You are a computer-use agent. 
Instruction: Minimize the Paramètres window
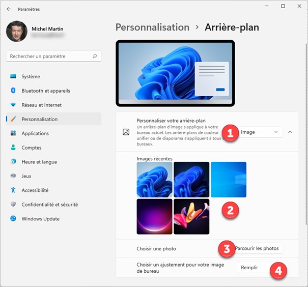(267, 6)
